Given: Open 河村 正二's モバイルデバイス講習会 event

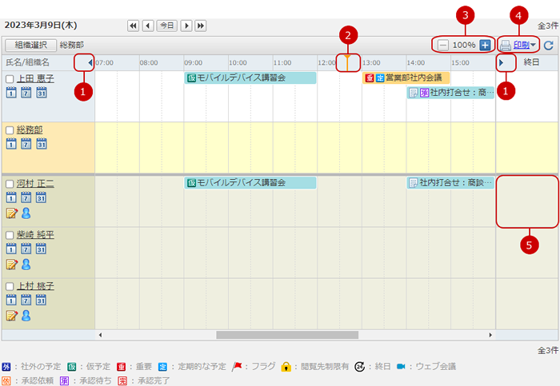Looking at the screenshot, I should (x=250, y=183).
